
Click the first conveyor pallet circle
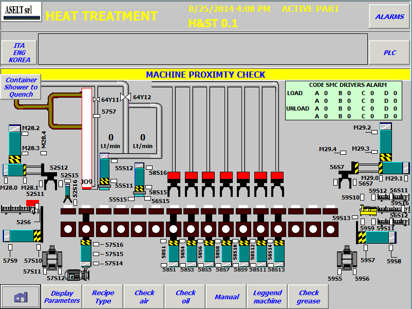(x=68, y=229)
